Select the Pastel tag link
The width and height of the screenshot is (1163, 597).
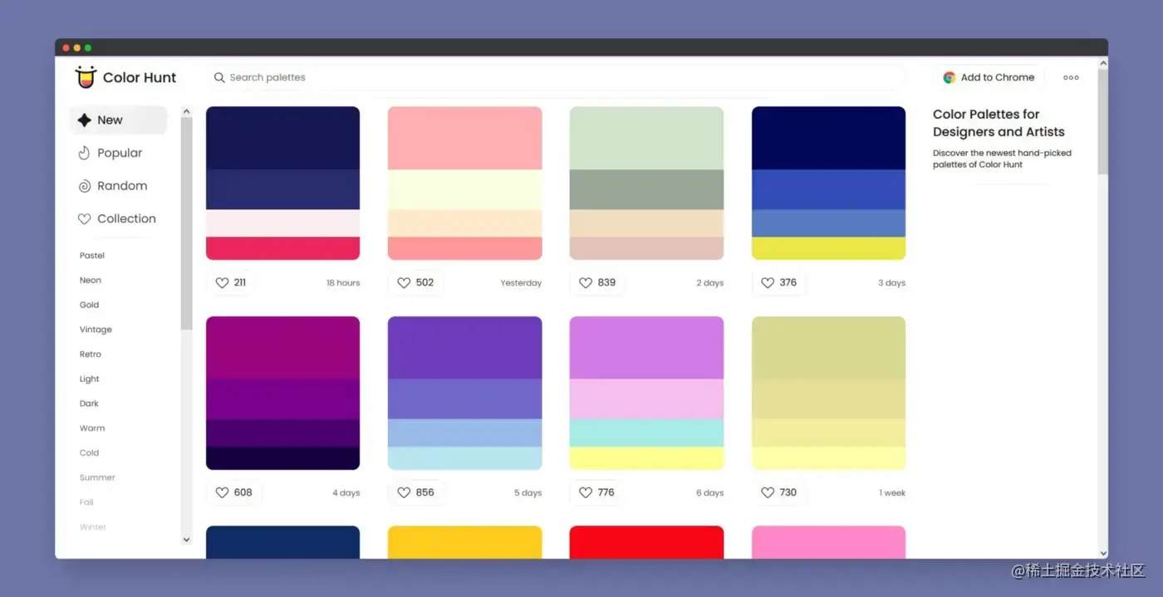[x=92, y=256]
